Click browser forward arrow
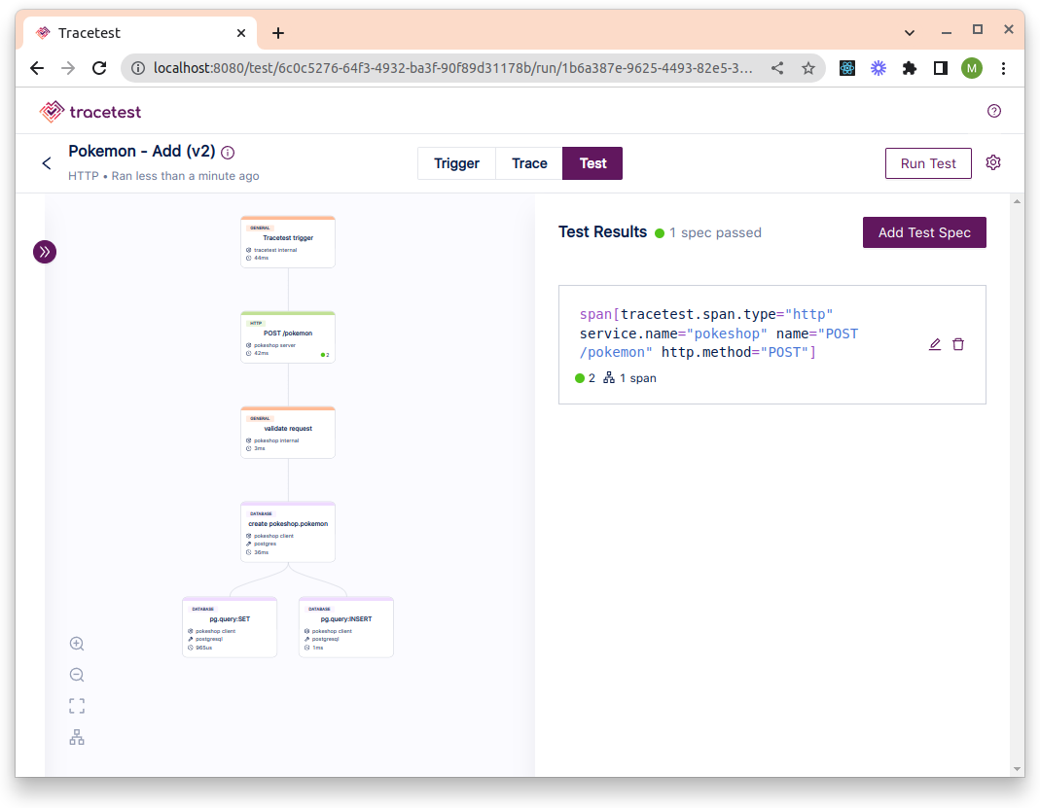 pos(68,68)
